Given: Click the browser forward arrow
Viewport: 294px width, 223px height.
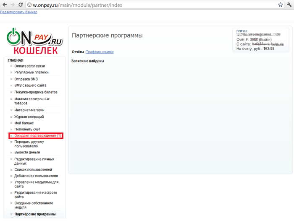Looking at the screenshot, I should 13,5.
